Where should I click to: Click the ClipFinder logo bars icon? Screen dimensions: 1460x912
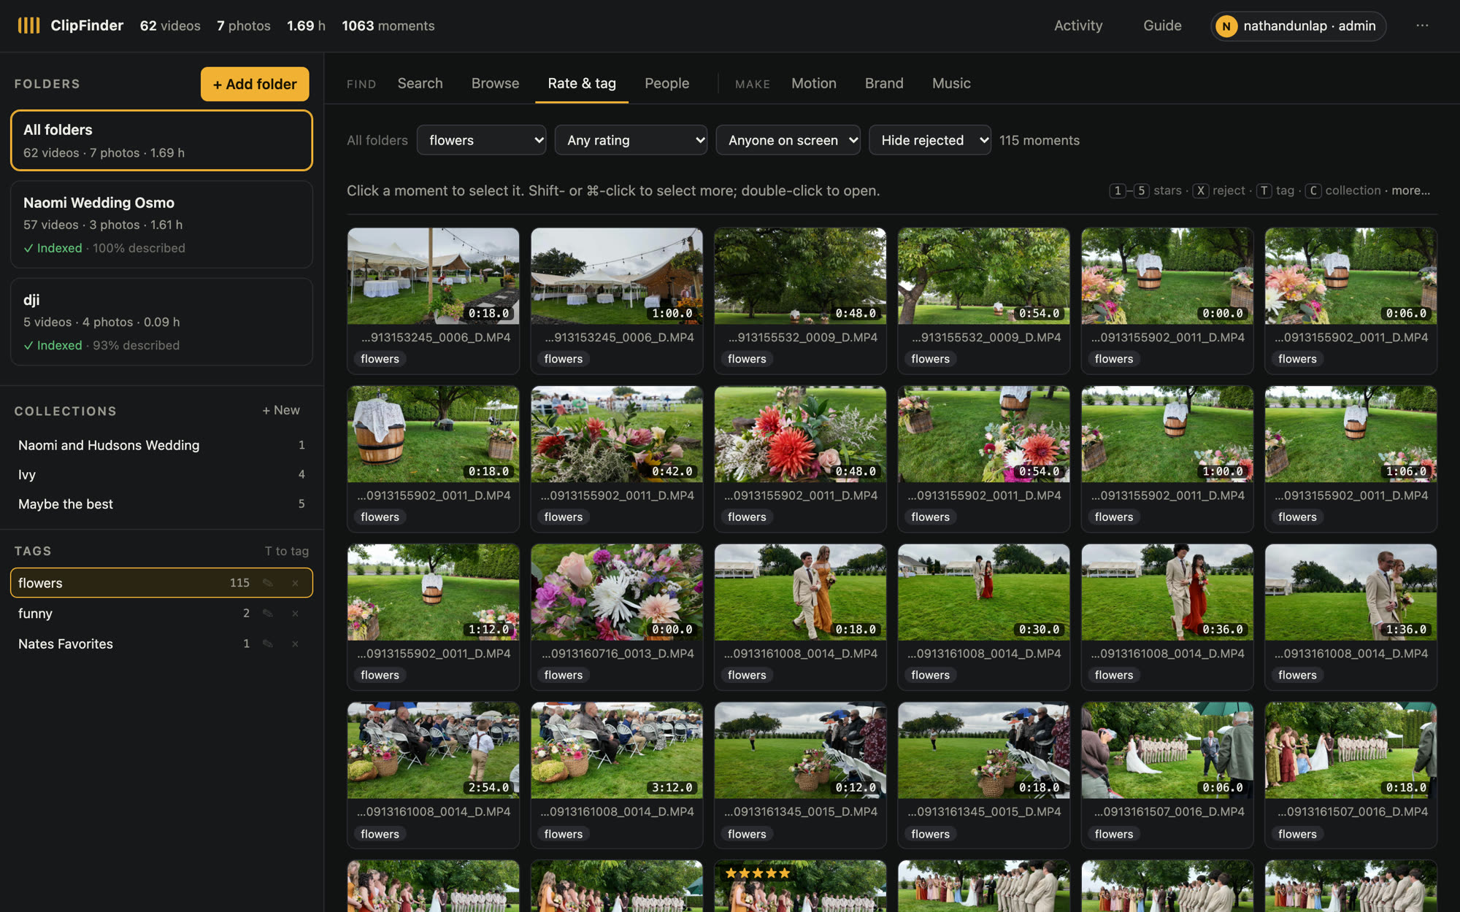click(28, 26)
